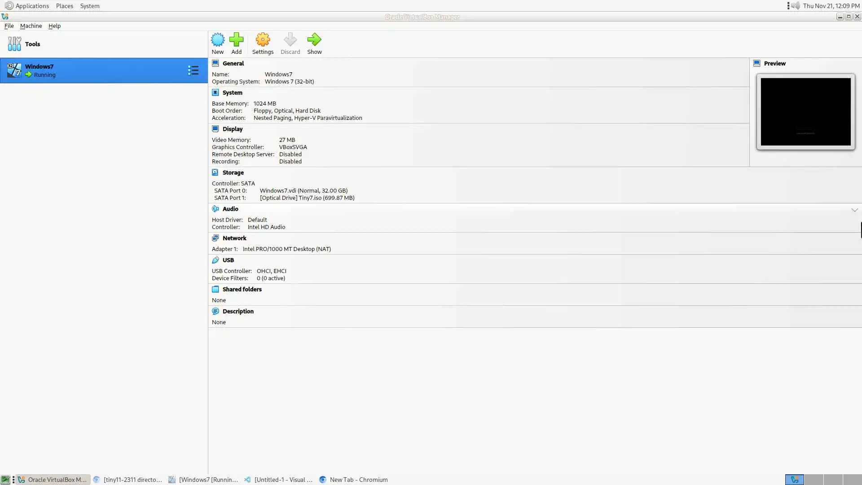Click the Audio section speaker icon

click(215, 209)
